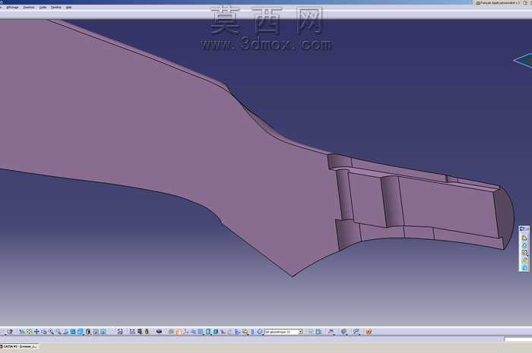Click the orange flame-shaped toolbar icon
The image size is (532, 353).
179,332
